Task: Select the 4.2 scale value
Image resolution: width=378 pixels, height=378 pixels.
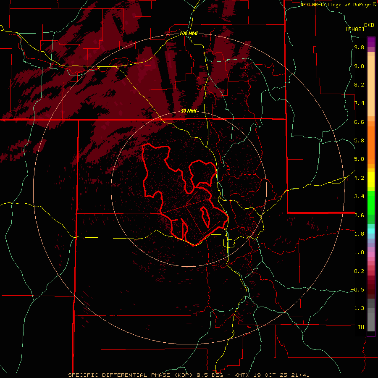Action: click(x=359, y=178)
